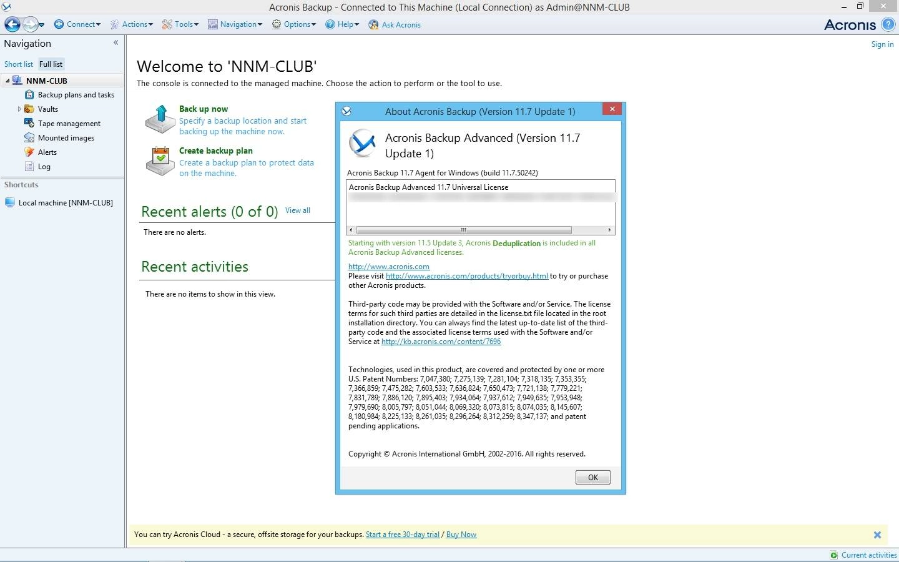Image resolution: width=899 pixels, height=562 pixels.
Task: Click the Ask Acronis link
Action: click(x=401, y=25)
